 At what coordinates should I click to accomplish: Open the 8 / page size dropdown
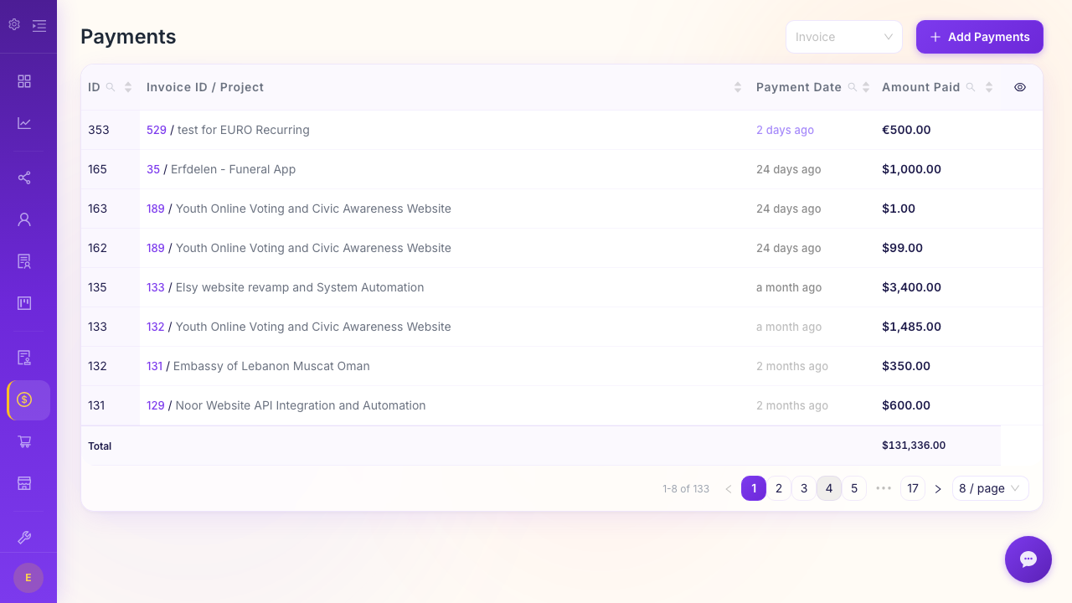coord(990,488)
